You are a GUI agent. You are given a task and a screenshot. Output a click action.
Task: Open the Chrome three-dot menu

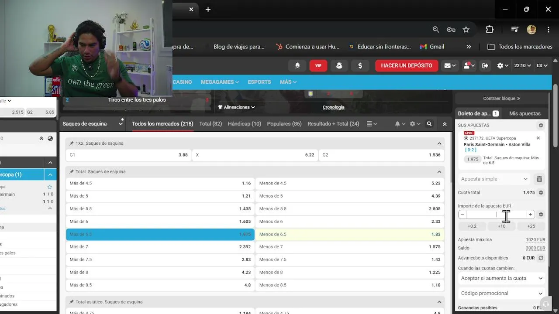pos(548,29)
